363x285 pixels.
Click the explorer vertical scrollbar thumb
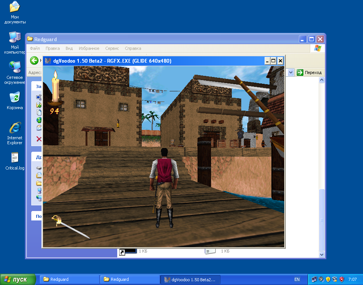click(322, 220)
